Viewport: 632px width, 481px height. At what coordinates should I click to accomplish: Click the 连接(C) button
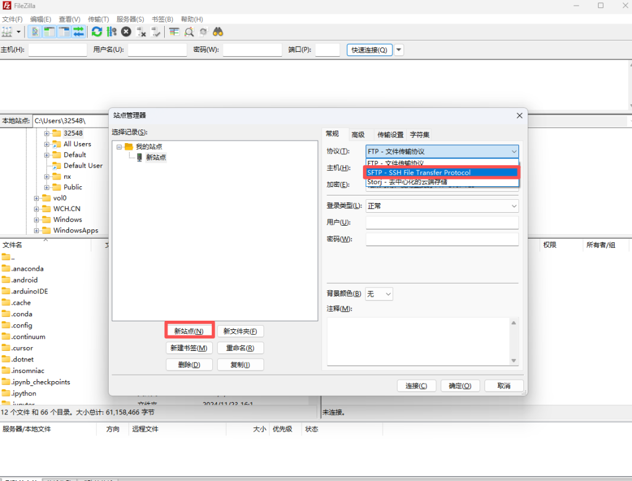(416, 386)
